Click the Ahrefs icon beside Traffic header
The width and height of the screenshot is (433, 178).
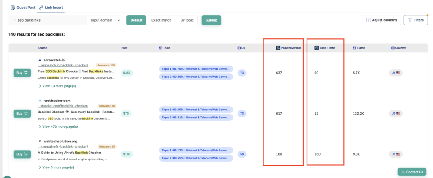pyautogui.click(x=354, y=48)
